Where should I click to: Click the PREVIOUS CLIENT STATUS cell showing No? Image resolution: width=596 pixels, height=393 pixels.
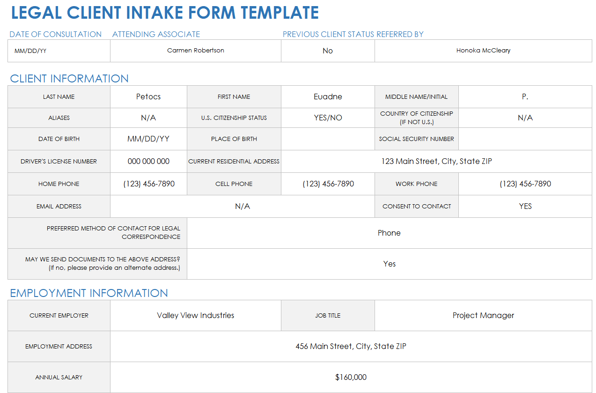[327, 50]
